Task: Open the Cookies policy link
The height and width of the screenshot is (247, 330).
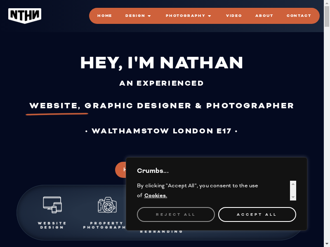Action: click(x=156, y=196)
